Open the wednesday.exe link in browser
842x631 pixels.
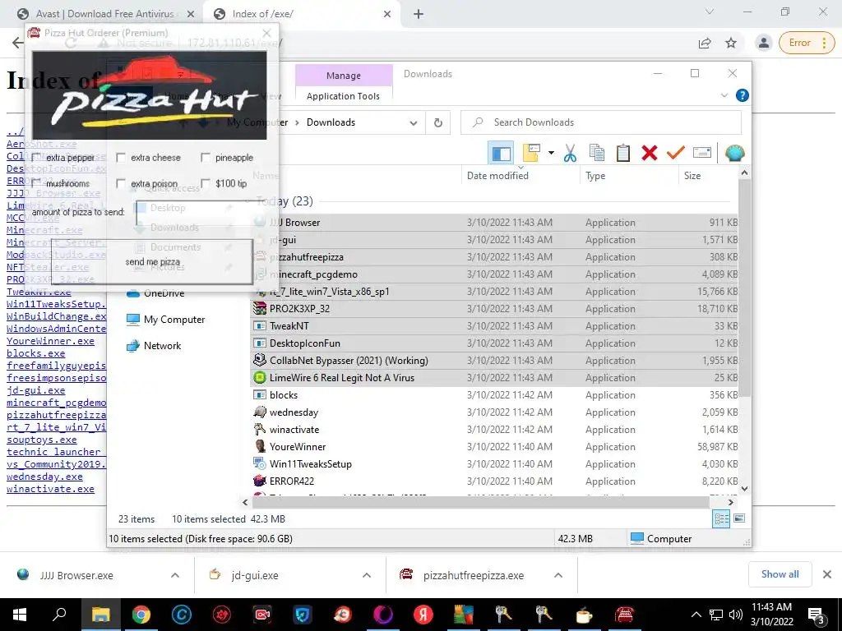(44, 477)
